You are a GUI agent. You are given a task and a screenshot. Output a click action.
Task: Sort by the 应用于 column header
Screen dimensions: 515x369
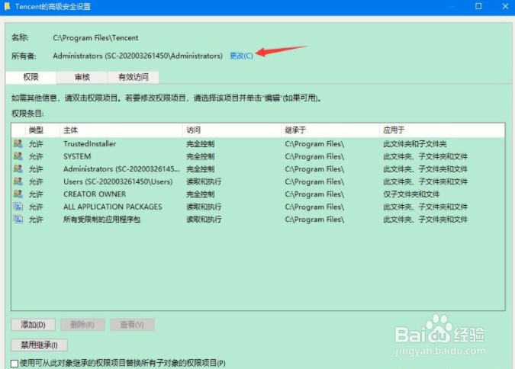pyautogui.click(x=442, y=130)
